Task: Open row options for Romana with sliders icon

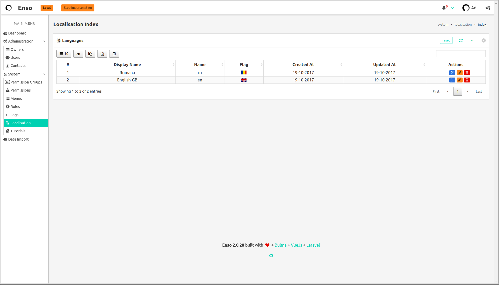Action: pos(452,73)
